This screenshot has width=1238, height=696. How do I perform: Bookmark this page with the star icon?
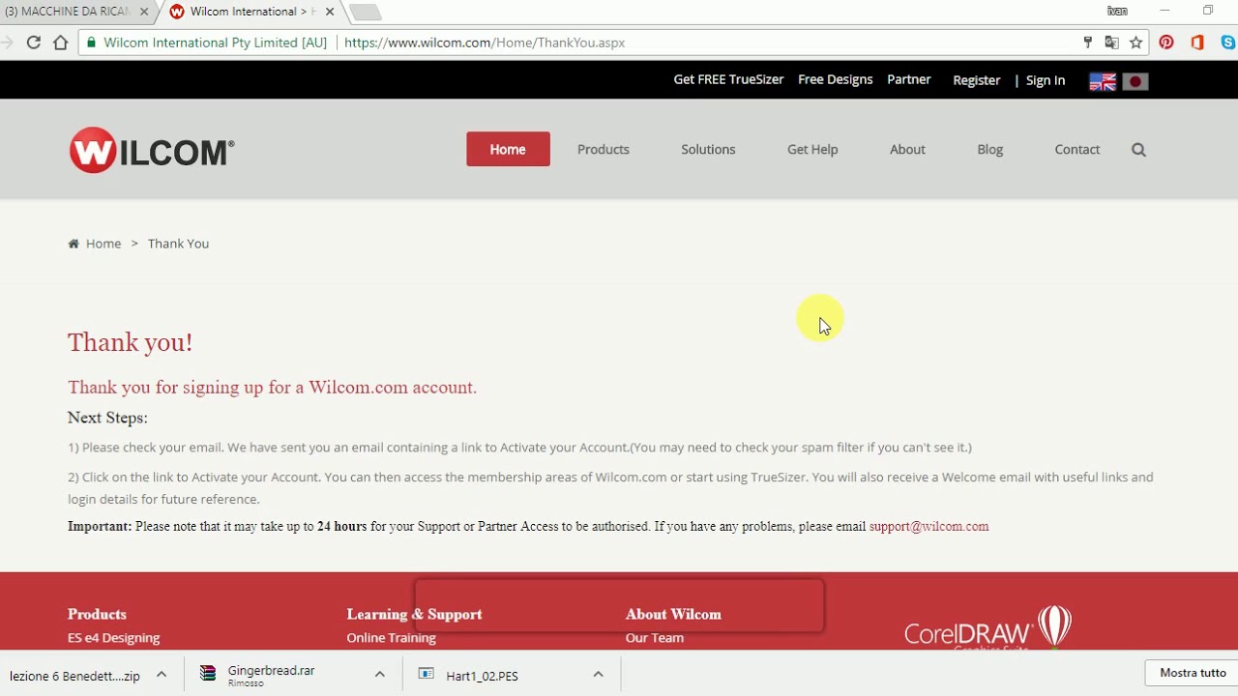(x=1136, y=43)
